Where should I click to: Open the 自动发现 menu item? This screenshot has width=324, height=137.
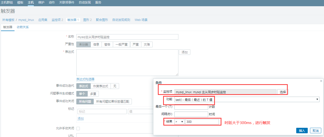tap(85, 2)
